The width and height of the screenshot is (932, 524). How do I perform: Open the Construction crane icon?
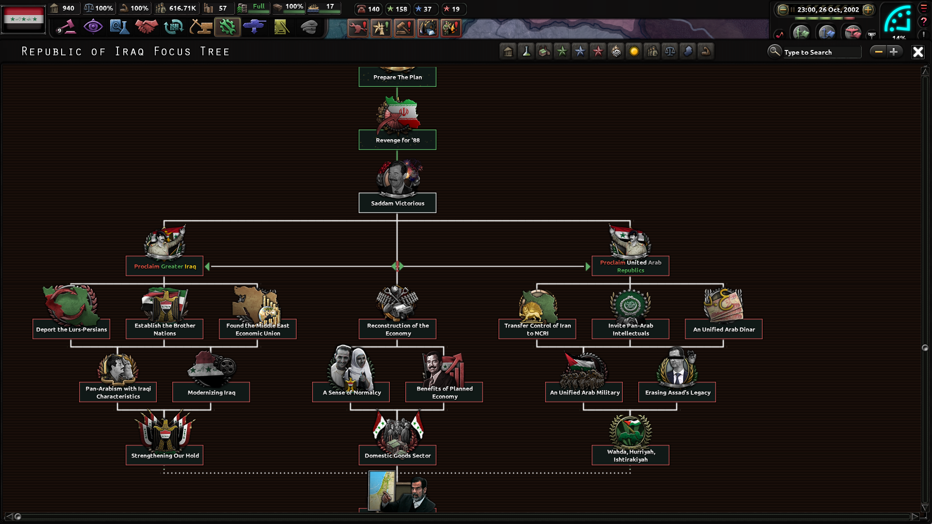point(200,27)
